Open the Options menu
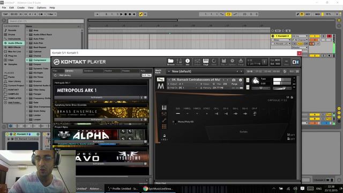Screen dimensions: 343x193 tap(41, 8)
